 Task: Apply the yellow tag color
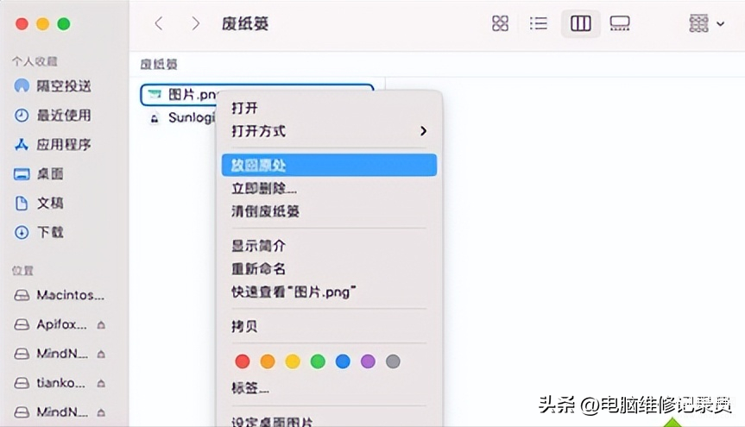(x=293, y=361)
